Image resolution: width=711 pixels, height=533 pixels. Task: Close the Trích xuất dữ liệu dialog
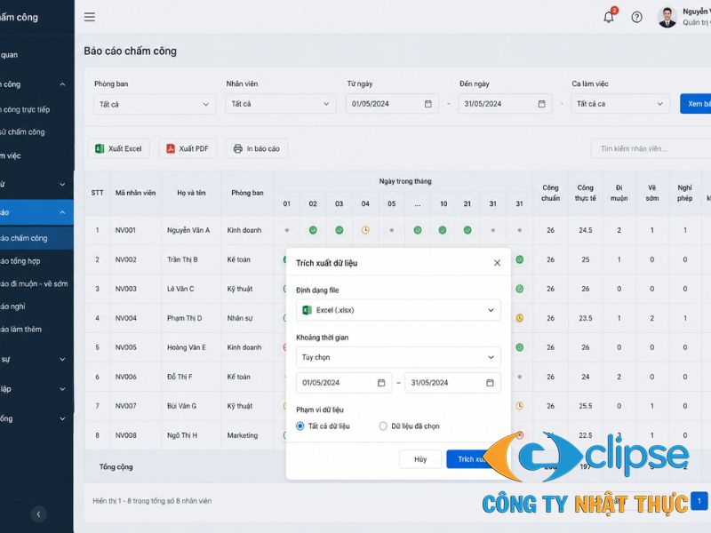pos(497,263)
